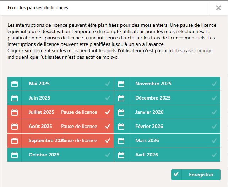
Task: Click the calendar icon beside Novembre 2025
Action: pos(121,84)
